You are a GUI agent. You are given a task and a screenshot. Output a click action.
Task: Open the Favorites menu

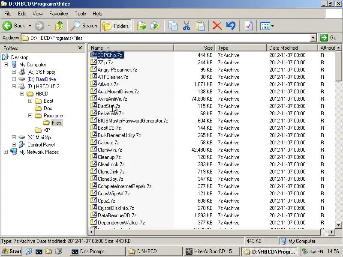(58, 14)
